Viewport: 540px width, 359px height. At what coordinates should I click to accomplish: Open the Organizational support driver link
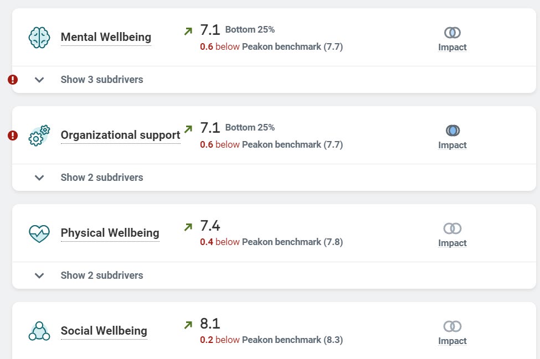pos(120,136)
